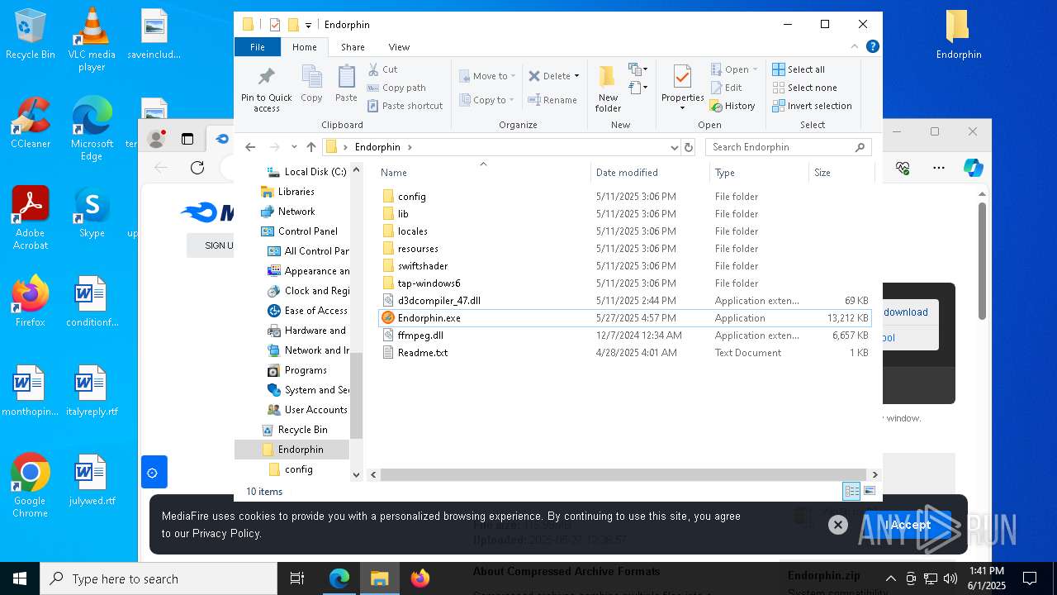Click the Task View button
This screenshot has height=595, width=1057.
click(297, 578)
